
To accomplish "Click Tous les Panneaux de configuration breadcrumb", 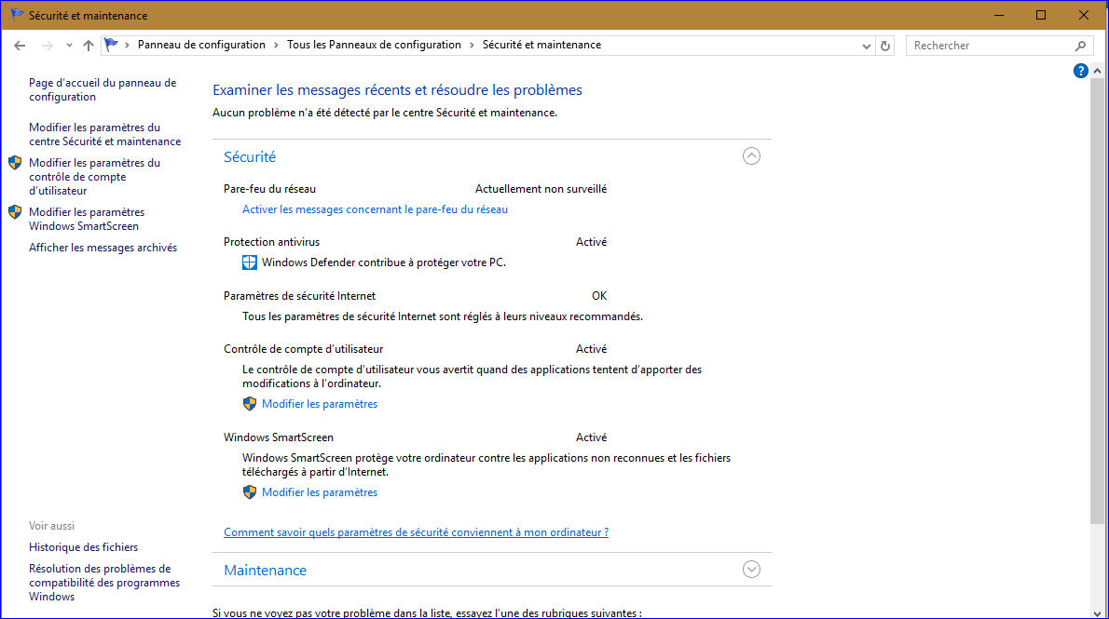I will (374, 45).
